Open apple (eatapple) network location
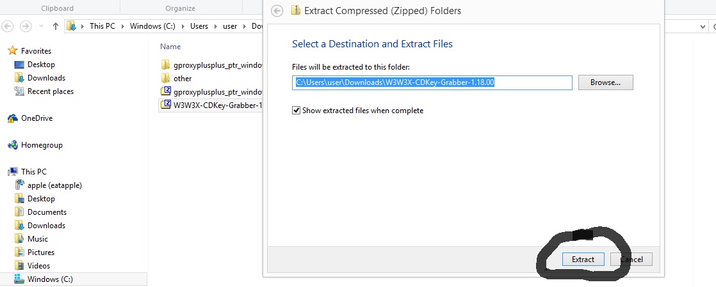The height and width of the screenshot is (287, 716). (54, 185)
